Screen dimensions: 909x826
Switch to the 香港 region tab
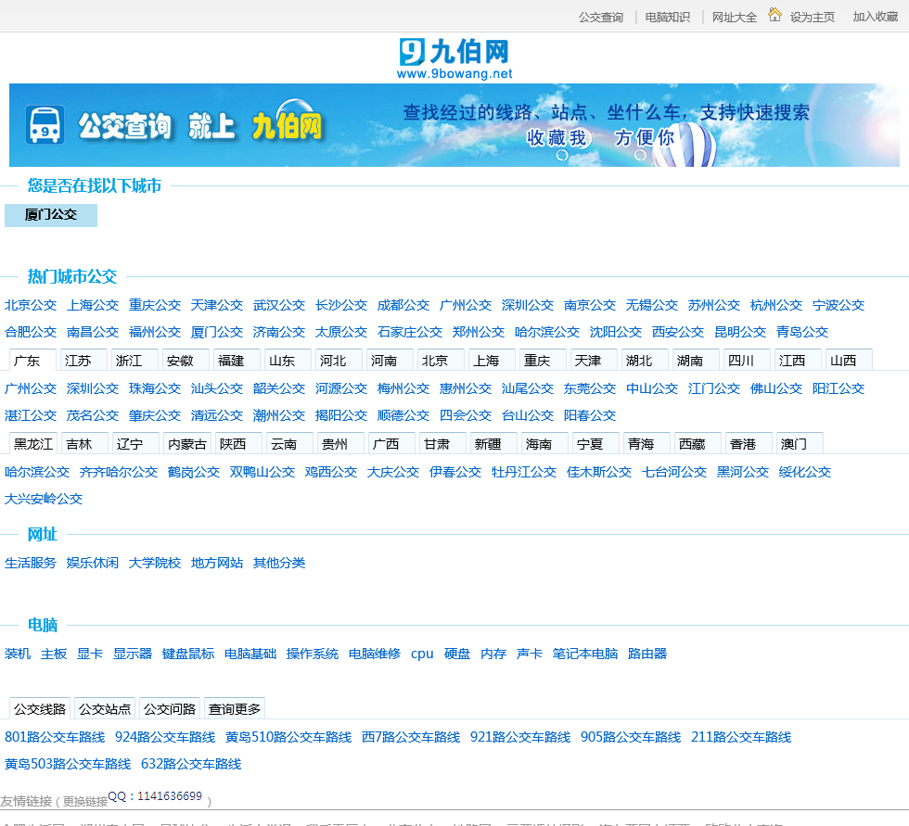[x=742, y=444]
